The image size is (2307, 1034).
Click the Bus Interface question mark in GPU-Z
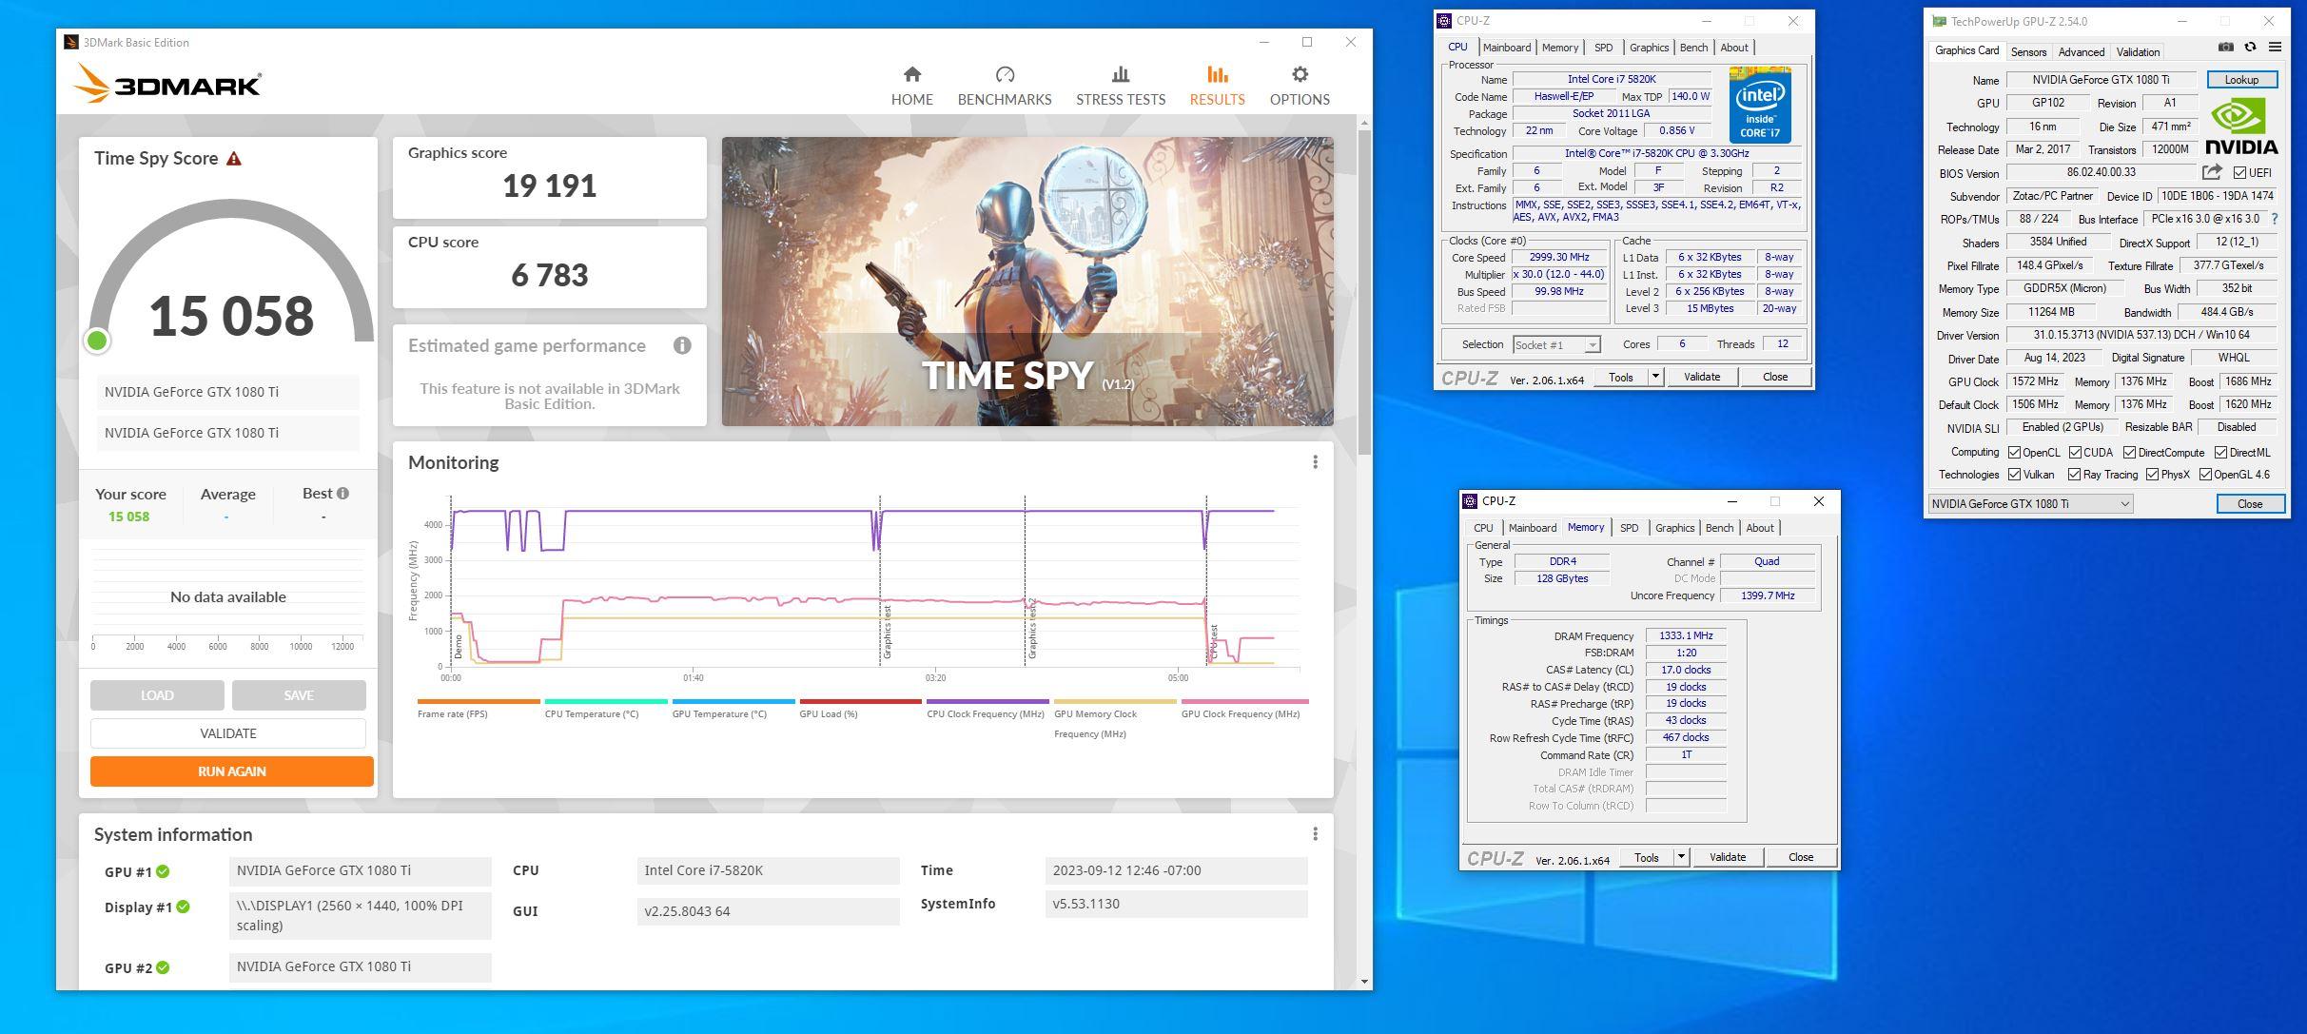[2275, 219]
